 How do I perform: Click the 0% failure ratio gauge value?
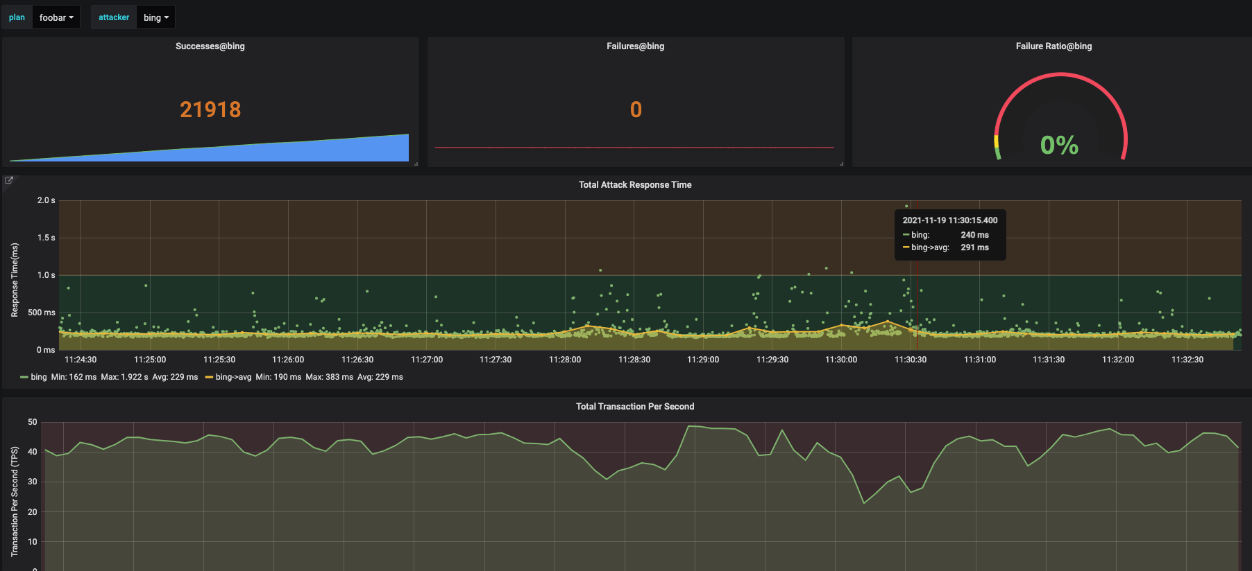coord(1059,145)
